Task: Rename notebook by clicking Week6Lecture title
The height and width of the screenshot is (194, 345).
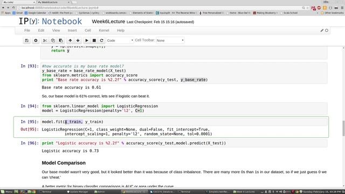Action: (x=108, y=22)
